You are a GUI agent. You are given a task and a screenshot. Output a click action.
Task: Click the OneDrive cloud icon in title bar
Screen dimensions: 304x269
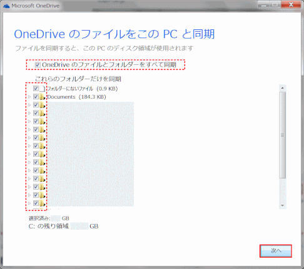tap(7, 6)
